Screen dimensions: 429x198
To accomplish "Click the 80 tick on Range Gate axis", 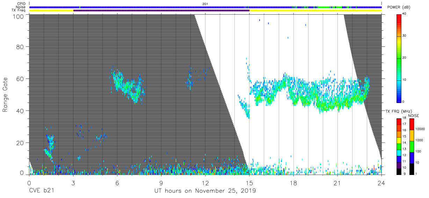I will [x=20, y=46].
